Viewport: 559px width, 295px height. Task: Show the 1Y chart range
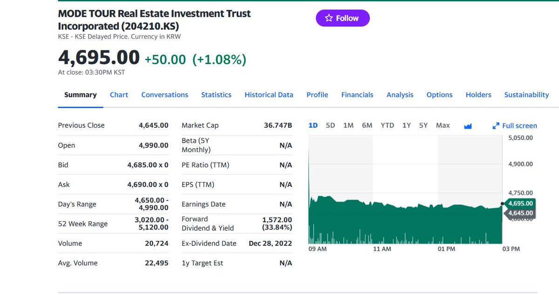(407, 125)
